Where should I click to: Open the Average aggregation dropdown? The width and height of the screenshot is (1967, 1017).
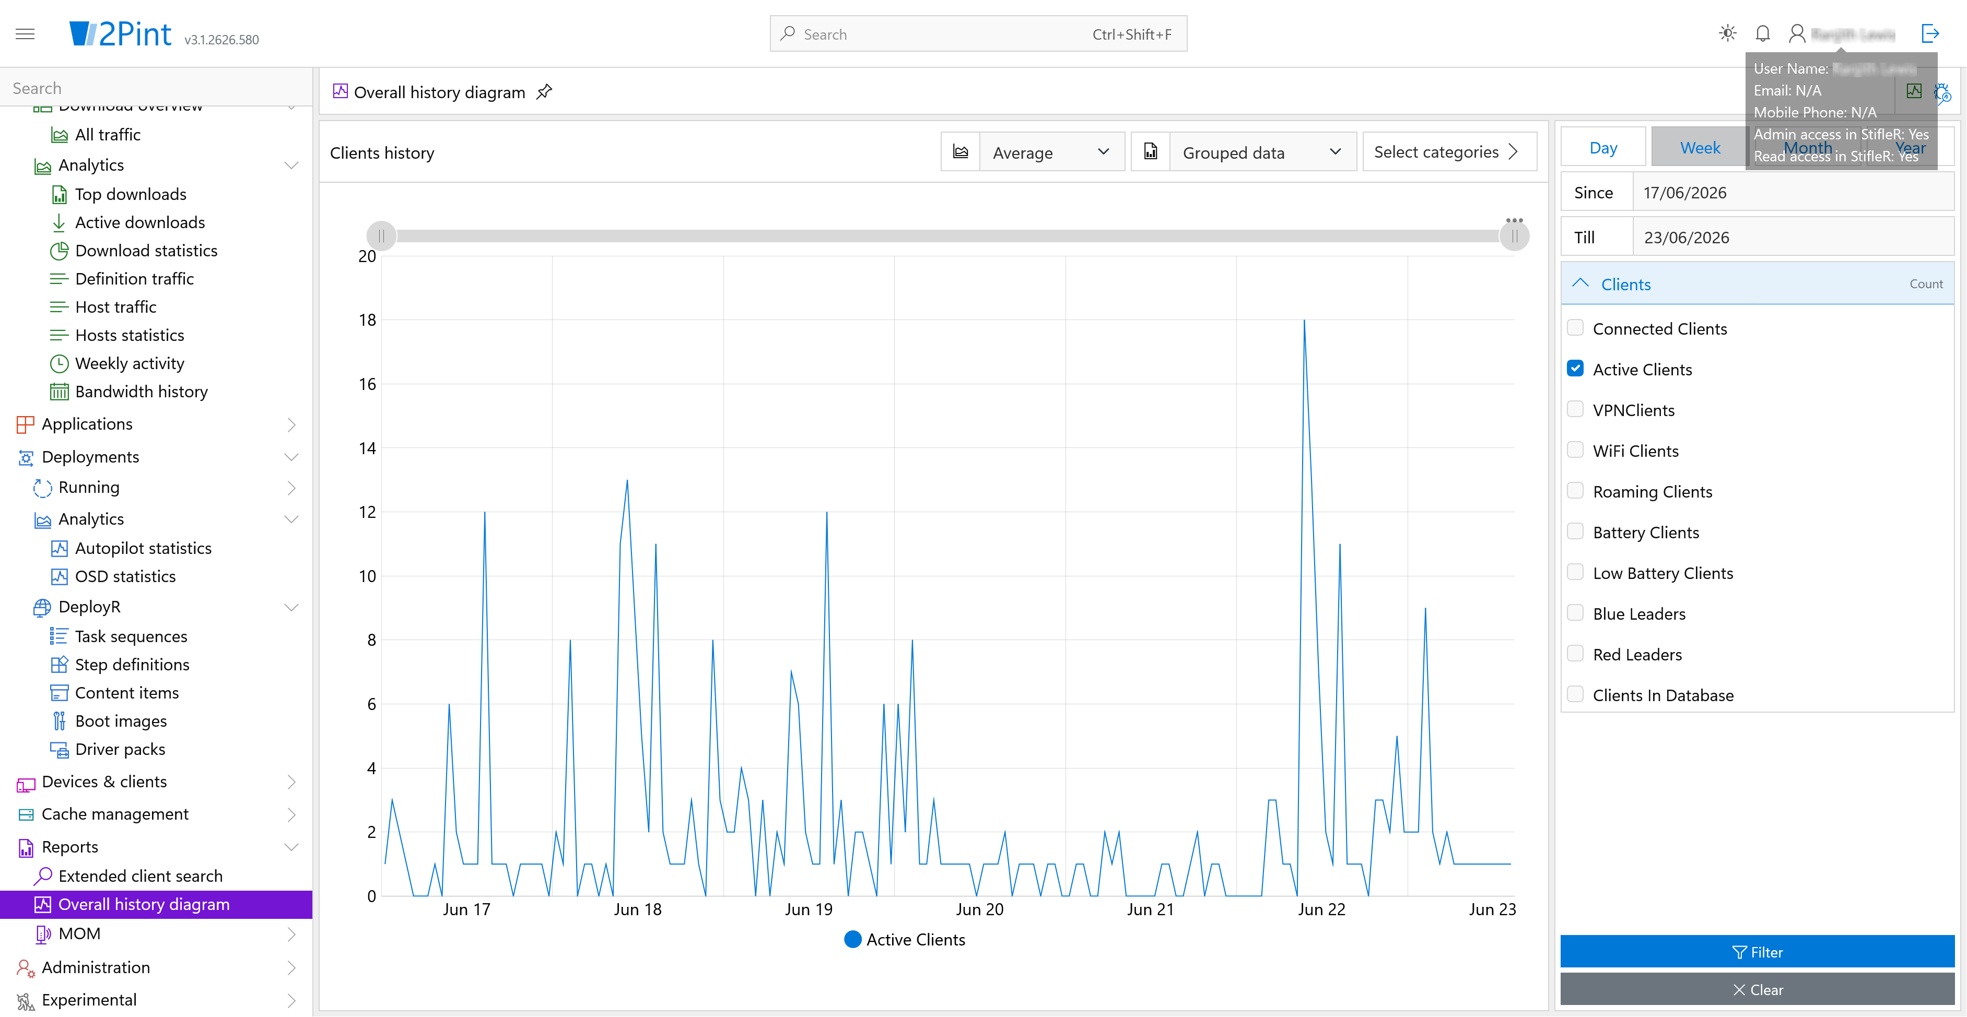[1051, 152]
